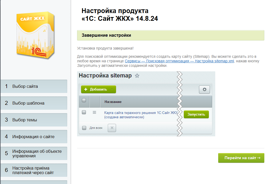Image resolution: width=271 pixels, height=184 pixels.
Task: Click the row menu hamburger icon
Action: click(94, 112)
